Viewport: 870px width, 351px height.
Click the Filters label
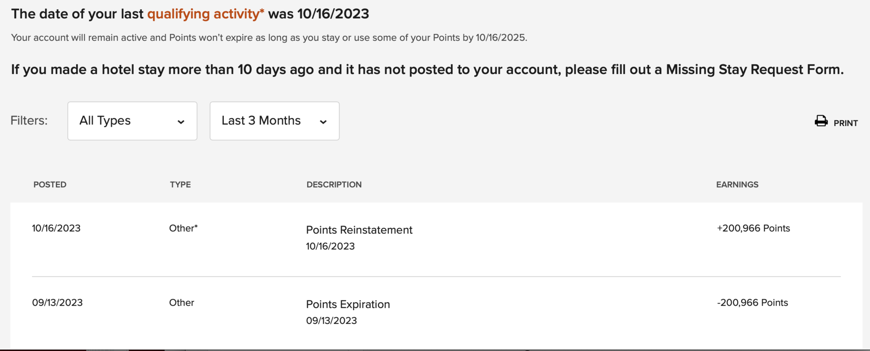click(x=29, y=121)
